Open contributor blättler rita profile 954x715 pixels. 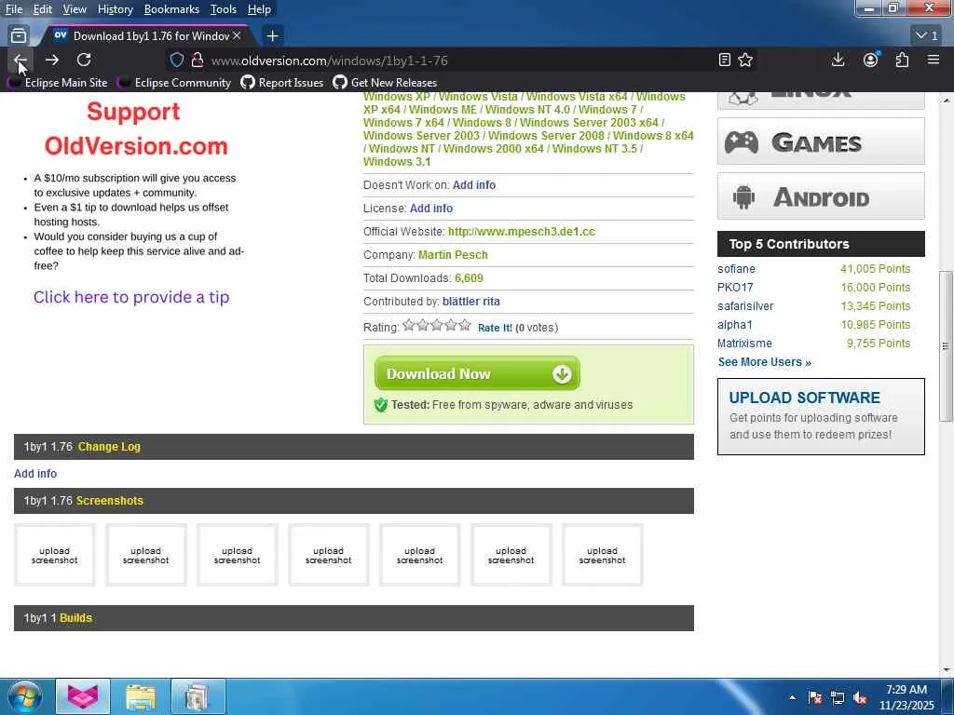470,302
